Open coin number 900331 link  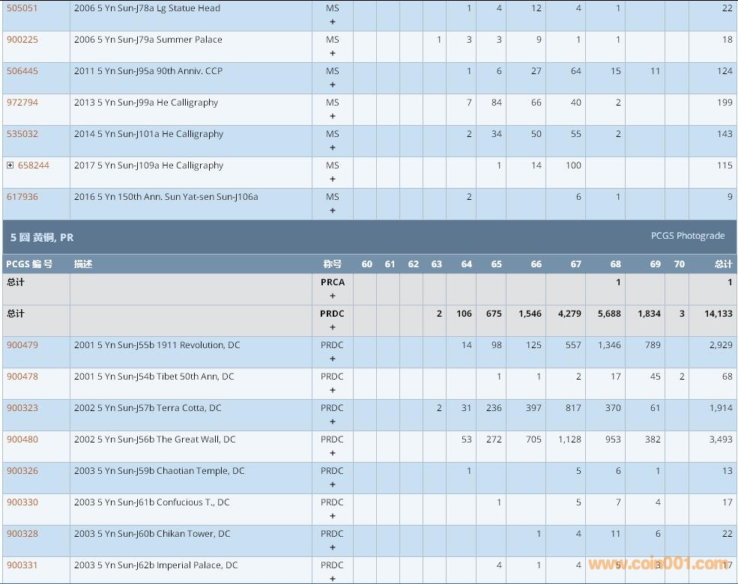tap(22, 565)
